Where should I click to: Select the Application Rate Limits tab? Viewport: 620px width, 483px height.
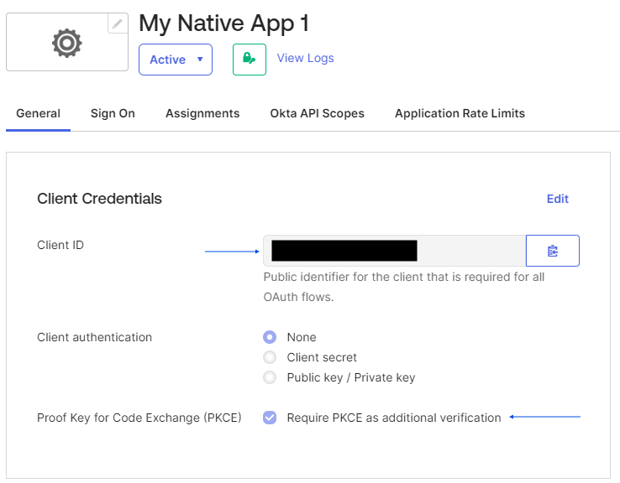[x=460, y=113]
